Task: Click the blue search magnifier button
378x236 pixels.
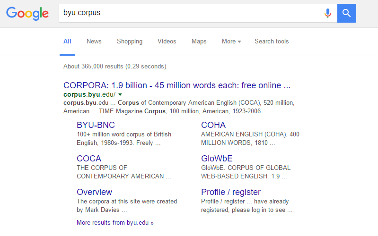Action: 346,13
